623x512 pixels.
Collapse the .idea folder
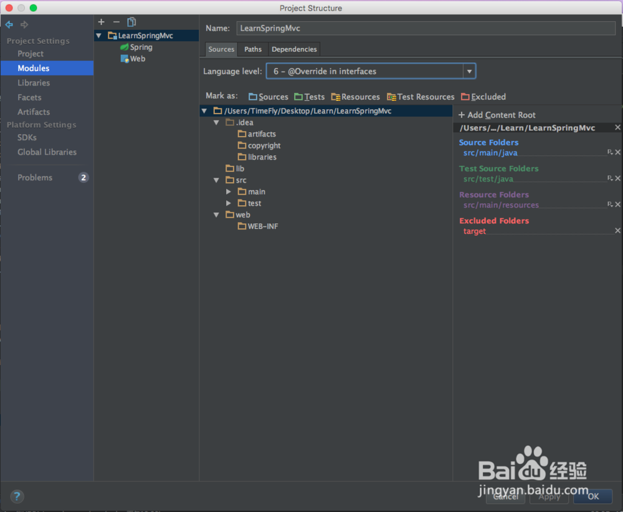(x=217, y=122)
